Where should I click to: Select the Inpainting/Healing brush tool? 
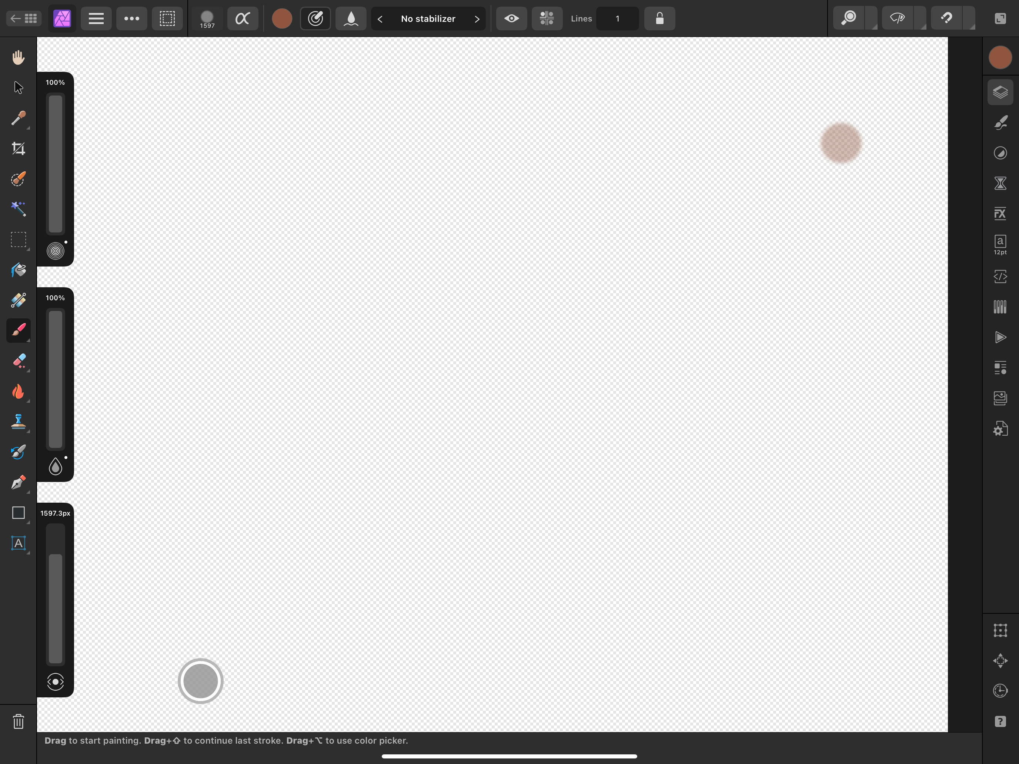(19, 452)
